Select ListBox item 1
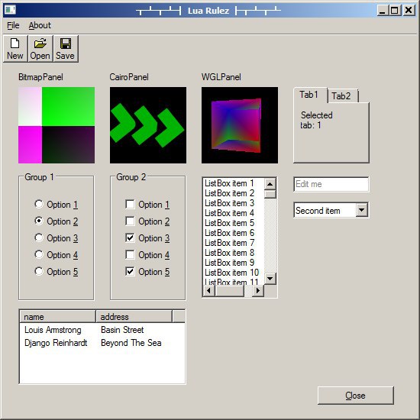420x420 pixels. coord(234,183)
